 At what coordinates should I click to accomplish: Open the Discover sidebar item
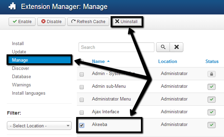click(21, 68)
